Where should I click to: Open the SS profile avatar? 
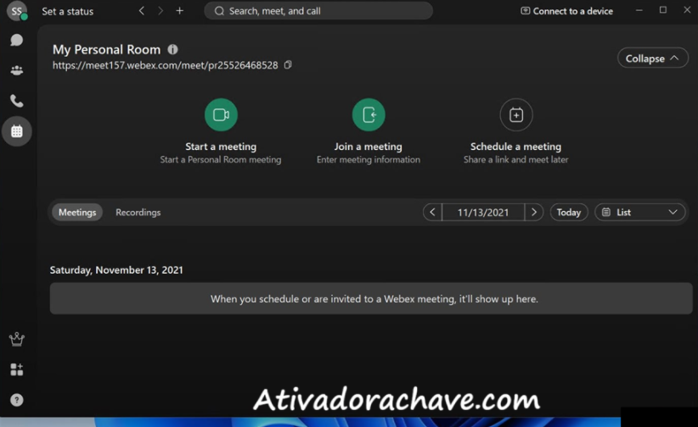tap(17, 11)
